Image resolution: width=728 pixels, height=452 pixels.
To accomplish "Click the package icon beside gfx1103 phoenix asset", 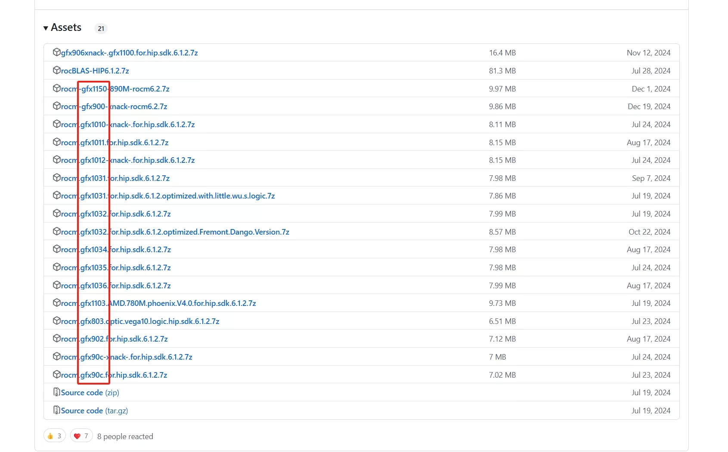I will pyautogui.click(x=57, y=302).
